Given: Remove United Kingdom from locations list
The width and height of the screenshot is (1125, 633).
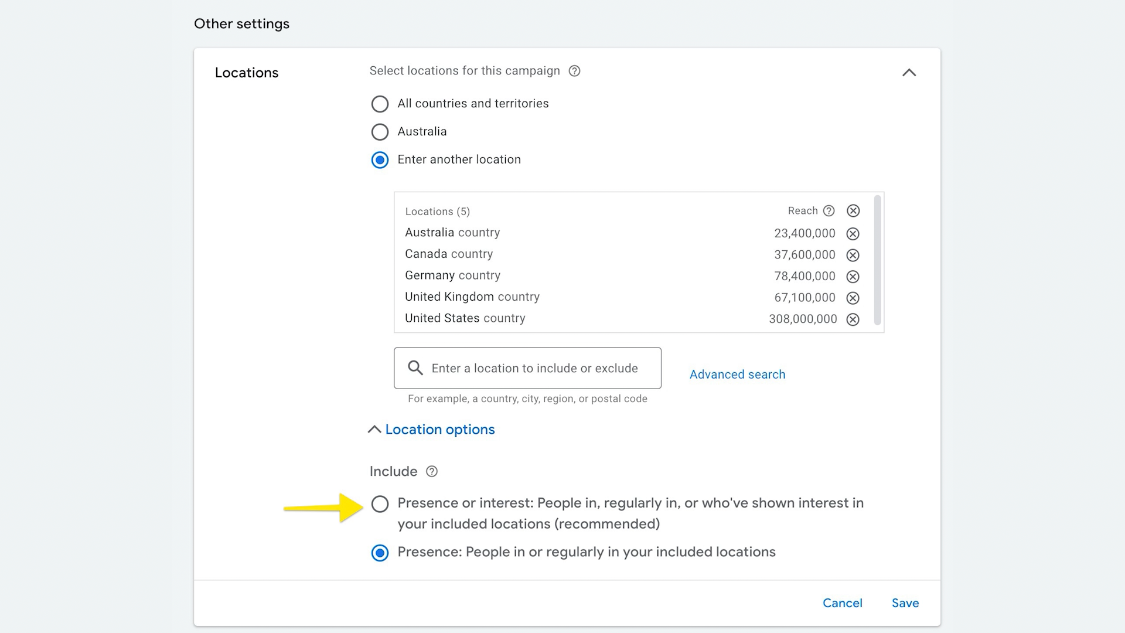Looking at the screenshot, I should tap(853, 298).
